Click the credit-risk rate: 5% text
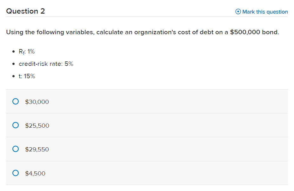This screenshot has height=191, width=294. tap(46, 64)
